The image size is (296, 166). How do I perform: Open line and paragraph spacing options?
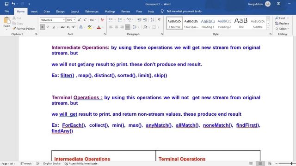click(136, 27)
